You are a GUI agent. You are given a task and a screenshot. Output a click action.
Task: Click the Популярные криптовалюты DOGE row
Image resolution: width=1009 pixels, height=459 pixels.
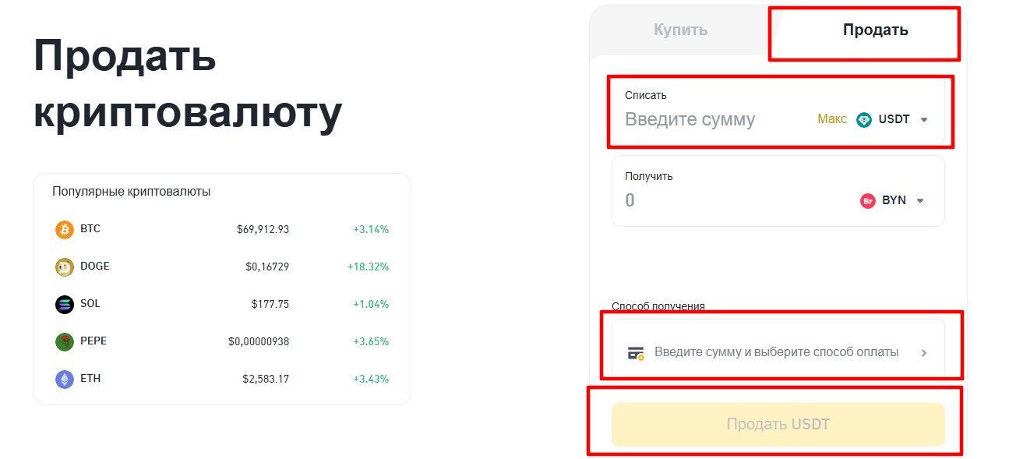click(220, 266)
